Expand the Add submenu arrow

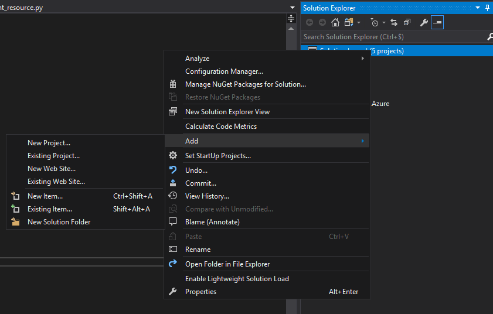click(362, 141)
